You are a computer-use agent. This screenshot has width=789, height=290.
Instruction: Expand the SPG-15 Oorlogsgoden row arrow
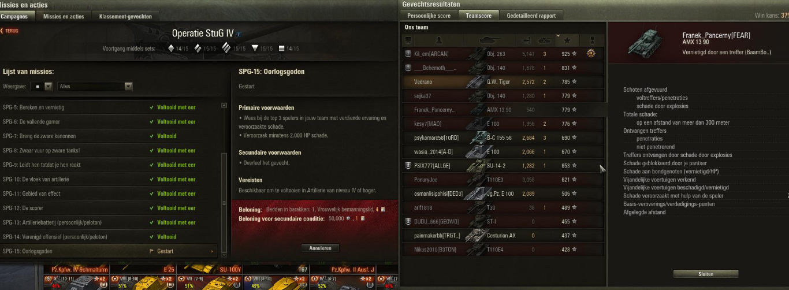point(212,251)
